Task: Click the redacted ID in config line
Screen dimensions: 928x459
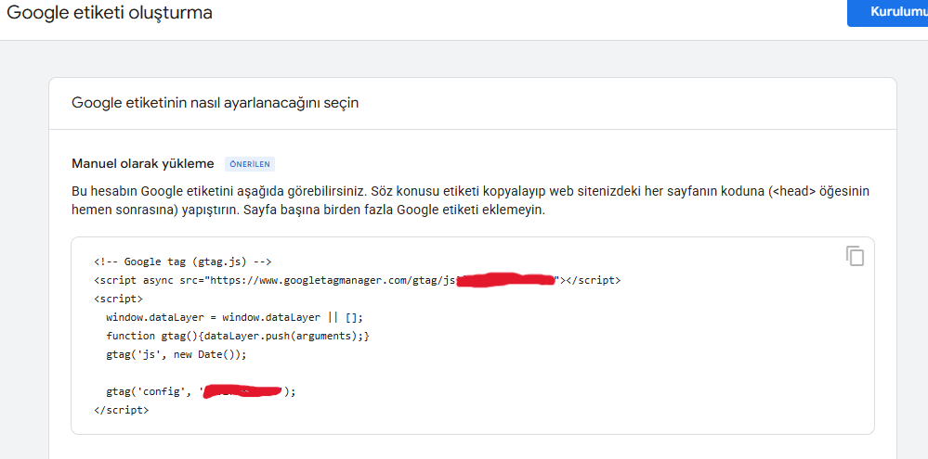Action: 243,391
